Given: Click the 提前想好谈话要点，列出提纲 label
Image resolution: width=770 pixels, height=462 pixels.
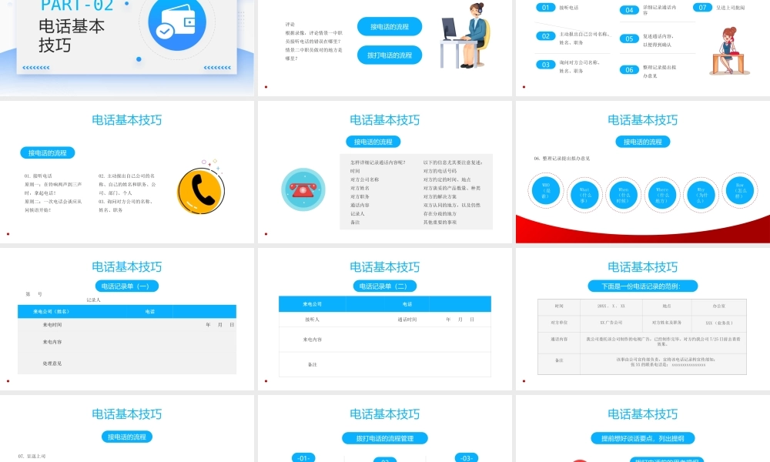Looking at the screenshot, I should click(642, 438).
